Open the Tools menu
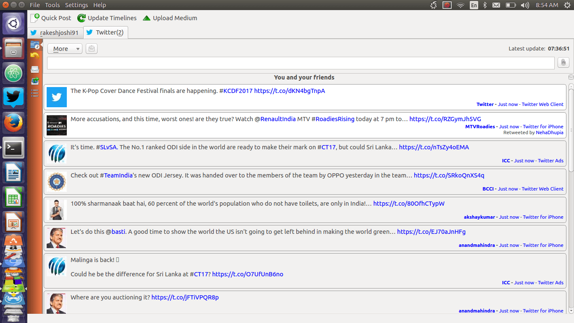Image resolution: width=574 pixels, height=323 pixels. 53,5
